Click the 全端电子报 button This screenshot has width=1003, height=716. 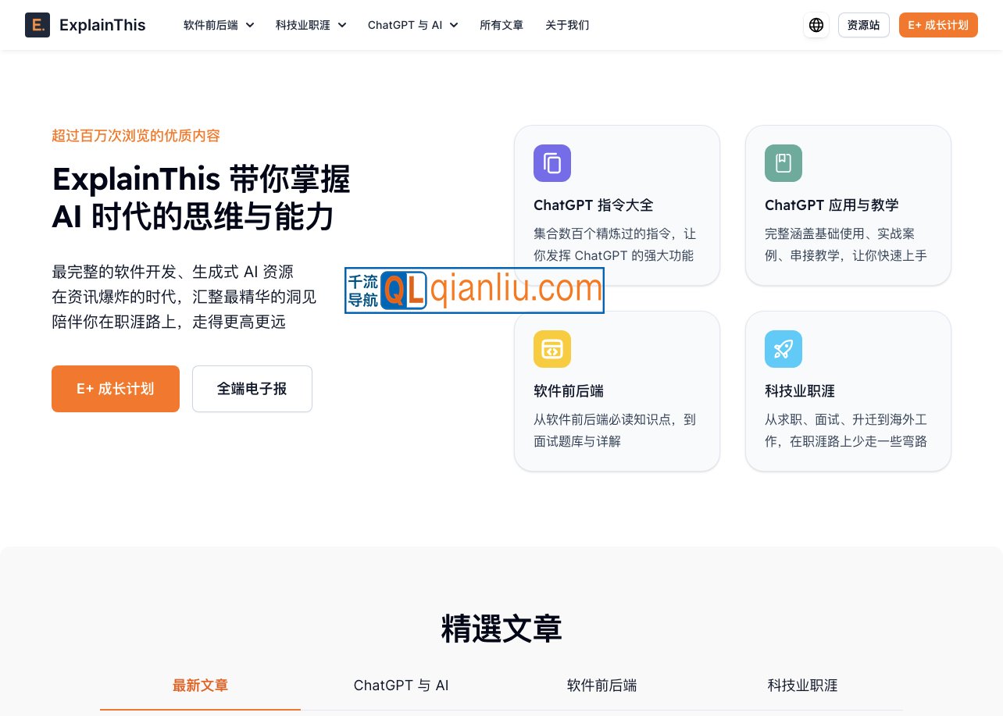[252, 388]
